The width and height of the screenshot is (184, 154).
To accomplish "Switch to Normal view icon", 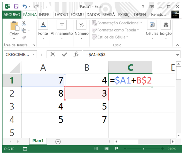I will click(x=96, y=149).
